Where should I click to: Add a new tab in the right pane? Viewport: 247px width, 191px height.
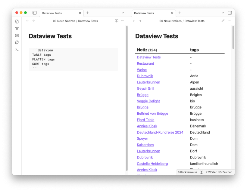[x=180, y=13]
